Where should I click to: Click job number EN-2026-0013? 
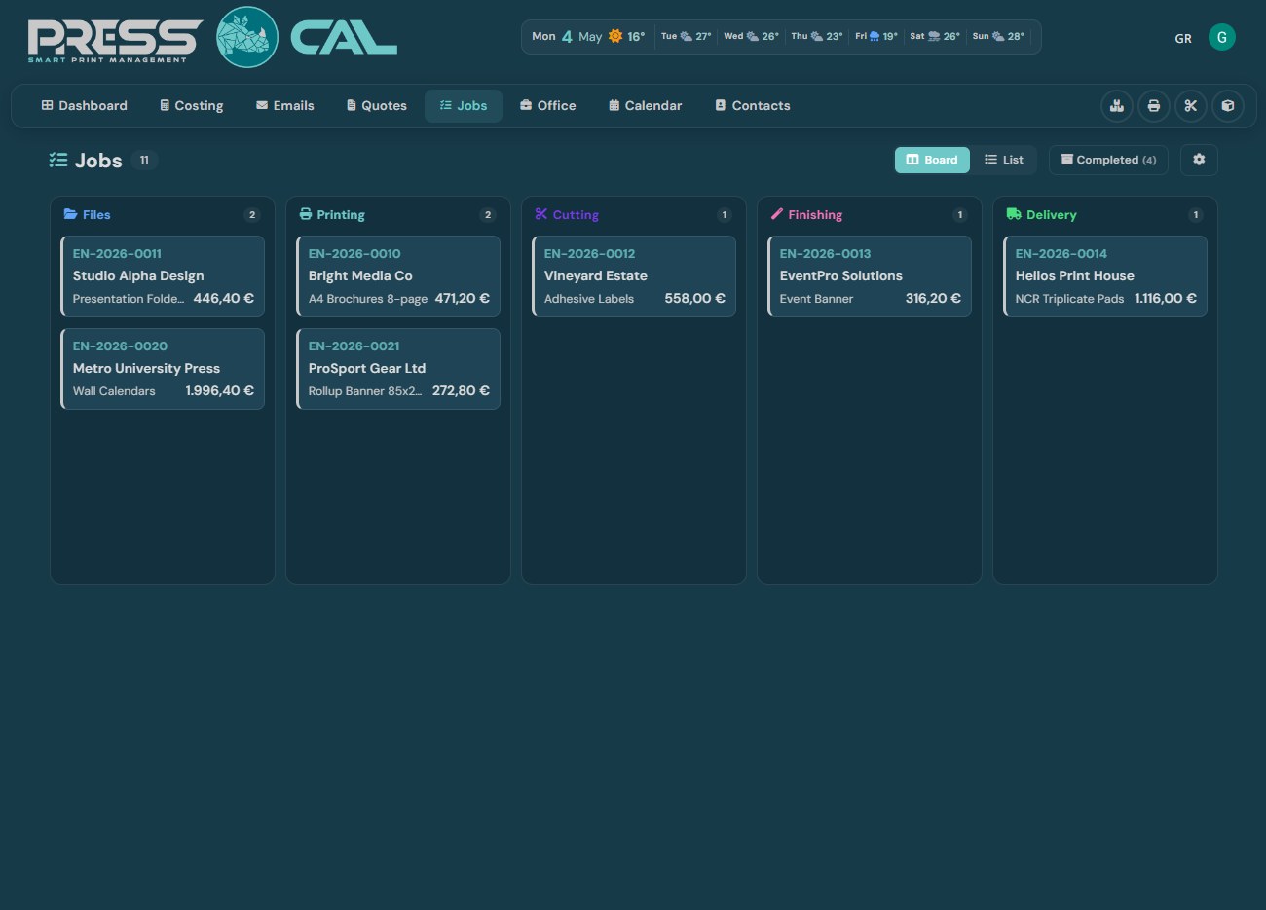coord(825,253)
